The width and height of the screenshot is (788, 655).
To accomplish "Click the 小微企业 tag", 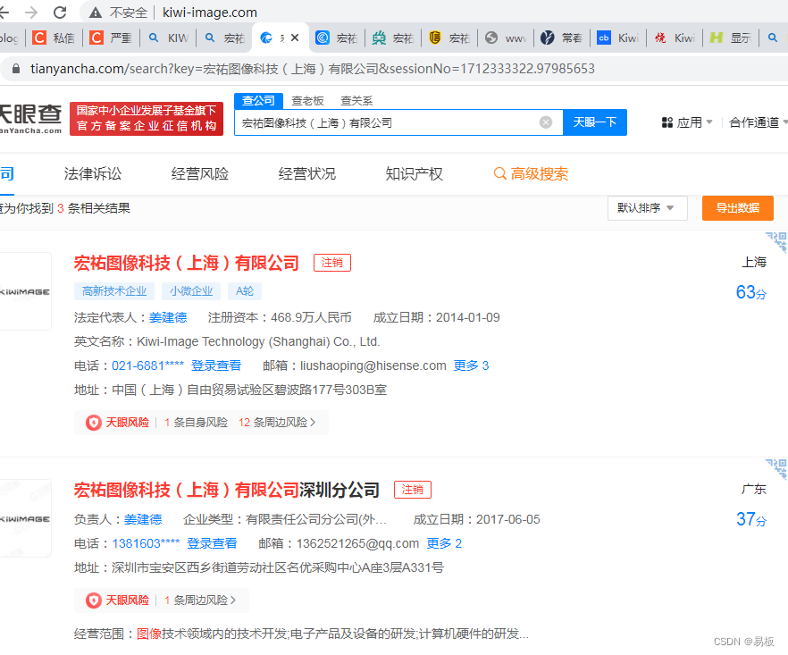I will [191, 291].
